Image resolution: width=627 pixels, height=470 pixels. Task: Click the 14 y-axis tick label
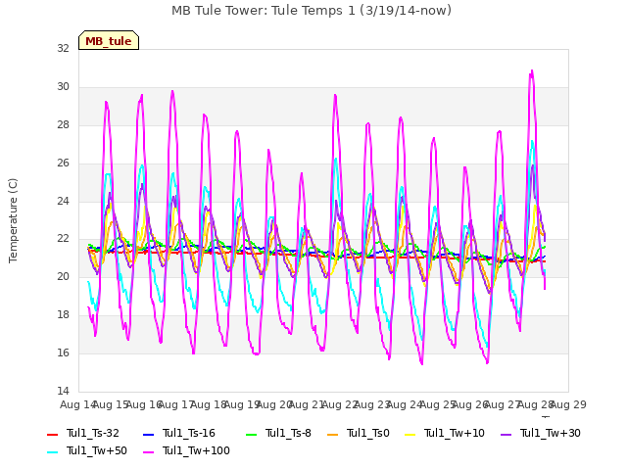tap(63, 391)
